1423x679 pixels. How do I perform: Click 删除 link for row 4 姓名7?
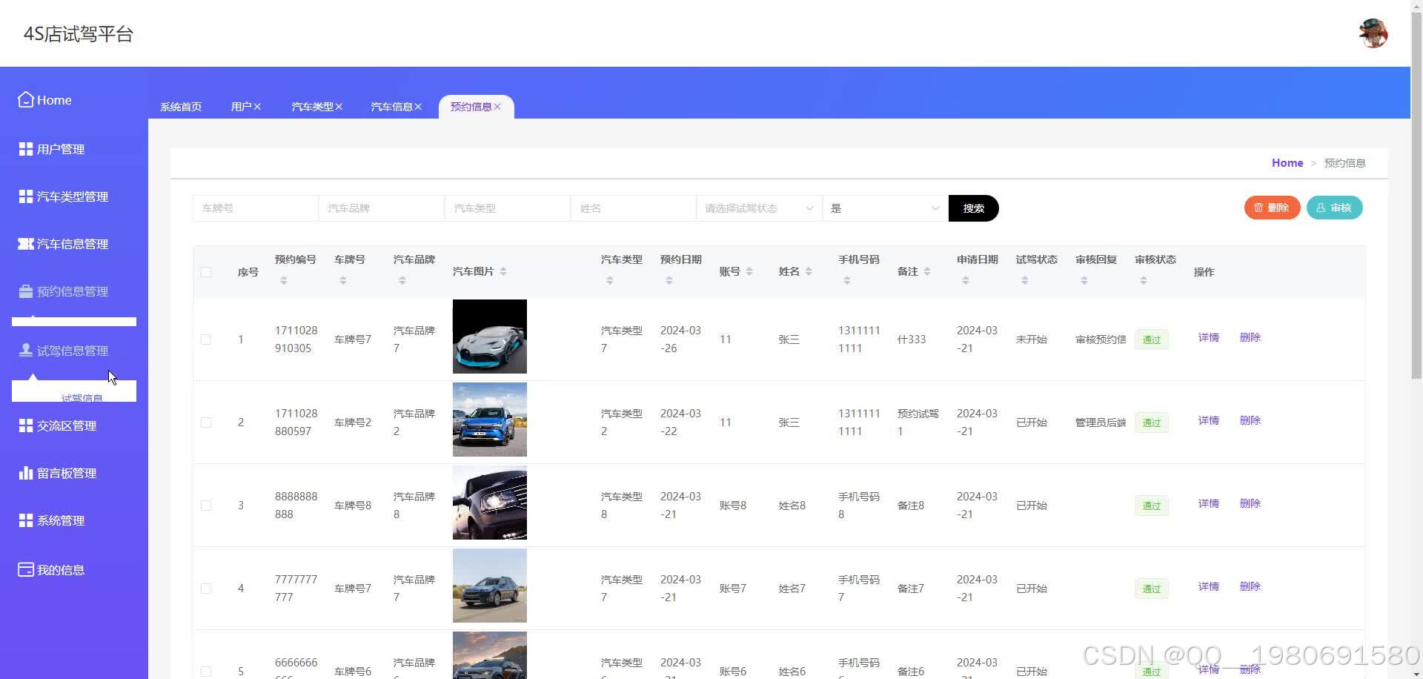click(1250, 586)
